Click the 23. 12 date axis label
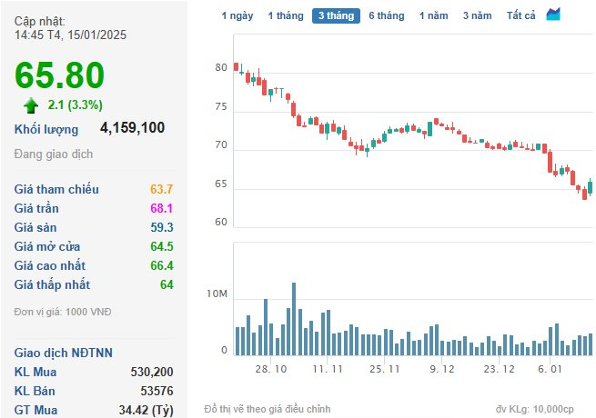 (499, 369)
